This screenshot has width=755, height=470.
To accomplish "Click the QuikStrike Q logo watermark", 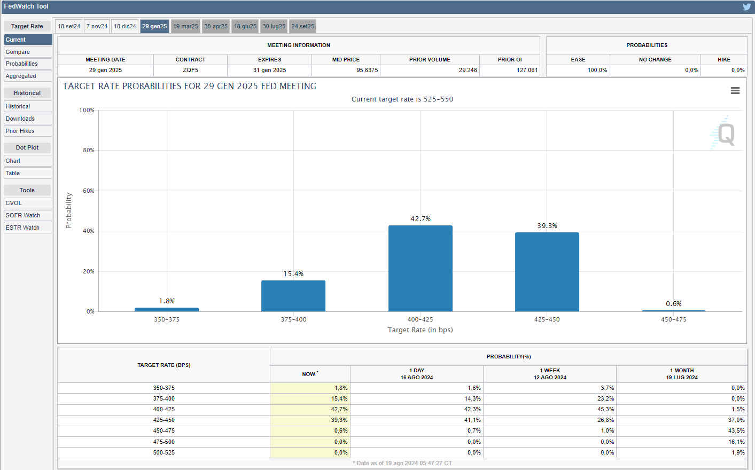I will pos(724,134).
